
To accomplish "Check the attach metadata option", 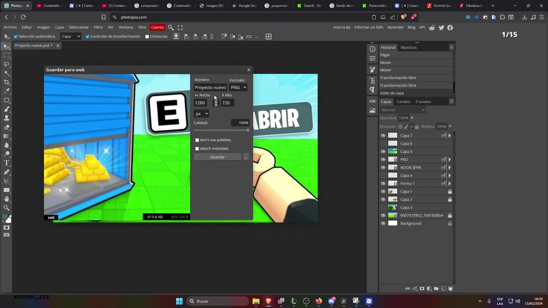I will pos(197,148).
